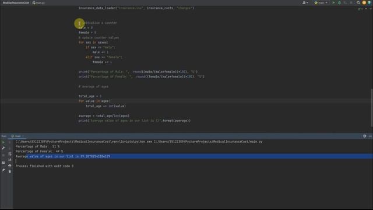
Task: Click the print 'Average value of ages' format line
Action: pos(135,121)
